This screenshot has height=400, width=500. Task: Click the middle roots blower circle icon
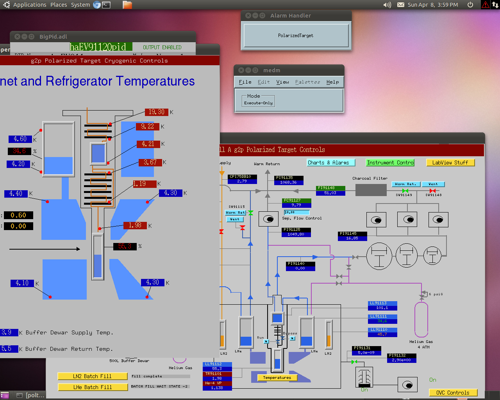407,256
